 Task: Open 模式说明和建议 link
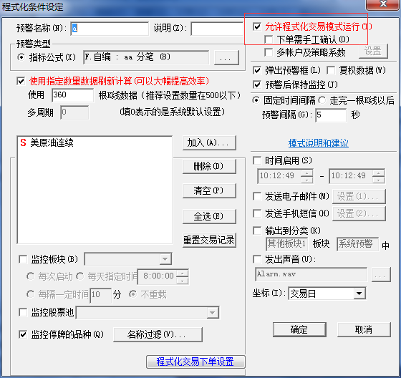[x=318, y=143]
